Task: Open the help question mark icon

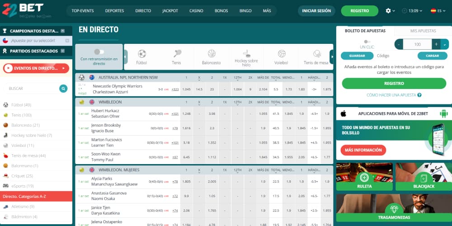Action: 419,95
